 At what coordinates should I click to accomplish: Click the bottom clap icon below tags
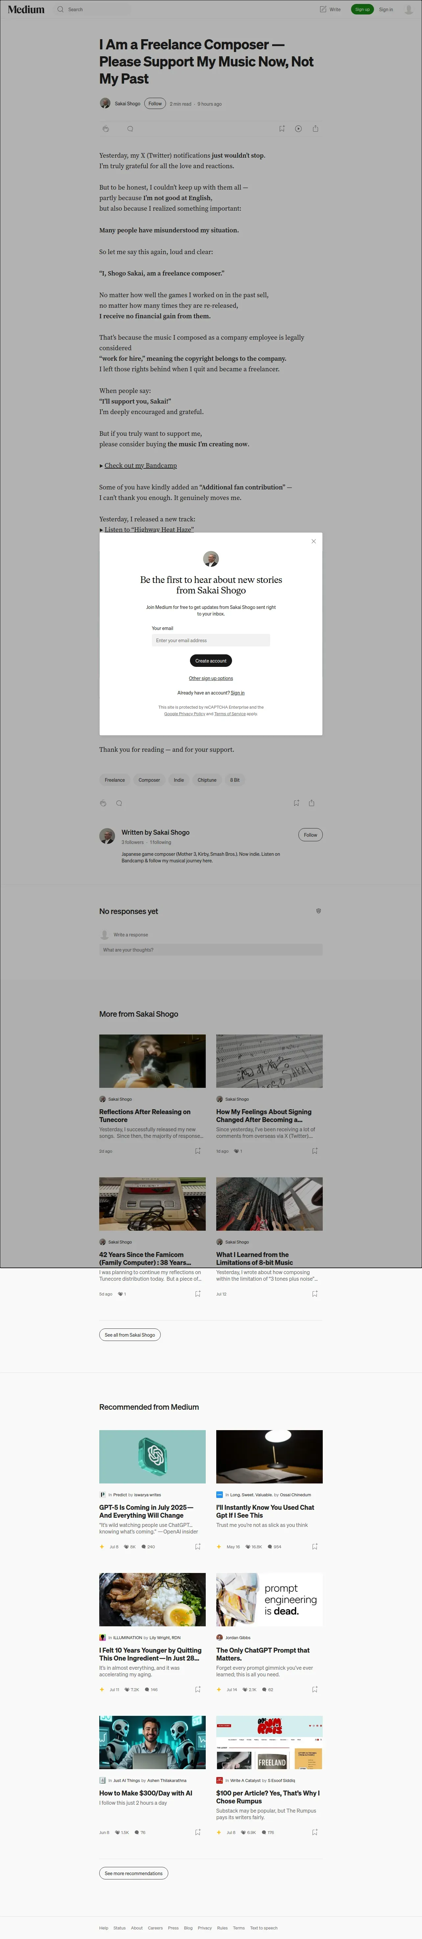point(103,803)
